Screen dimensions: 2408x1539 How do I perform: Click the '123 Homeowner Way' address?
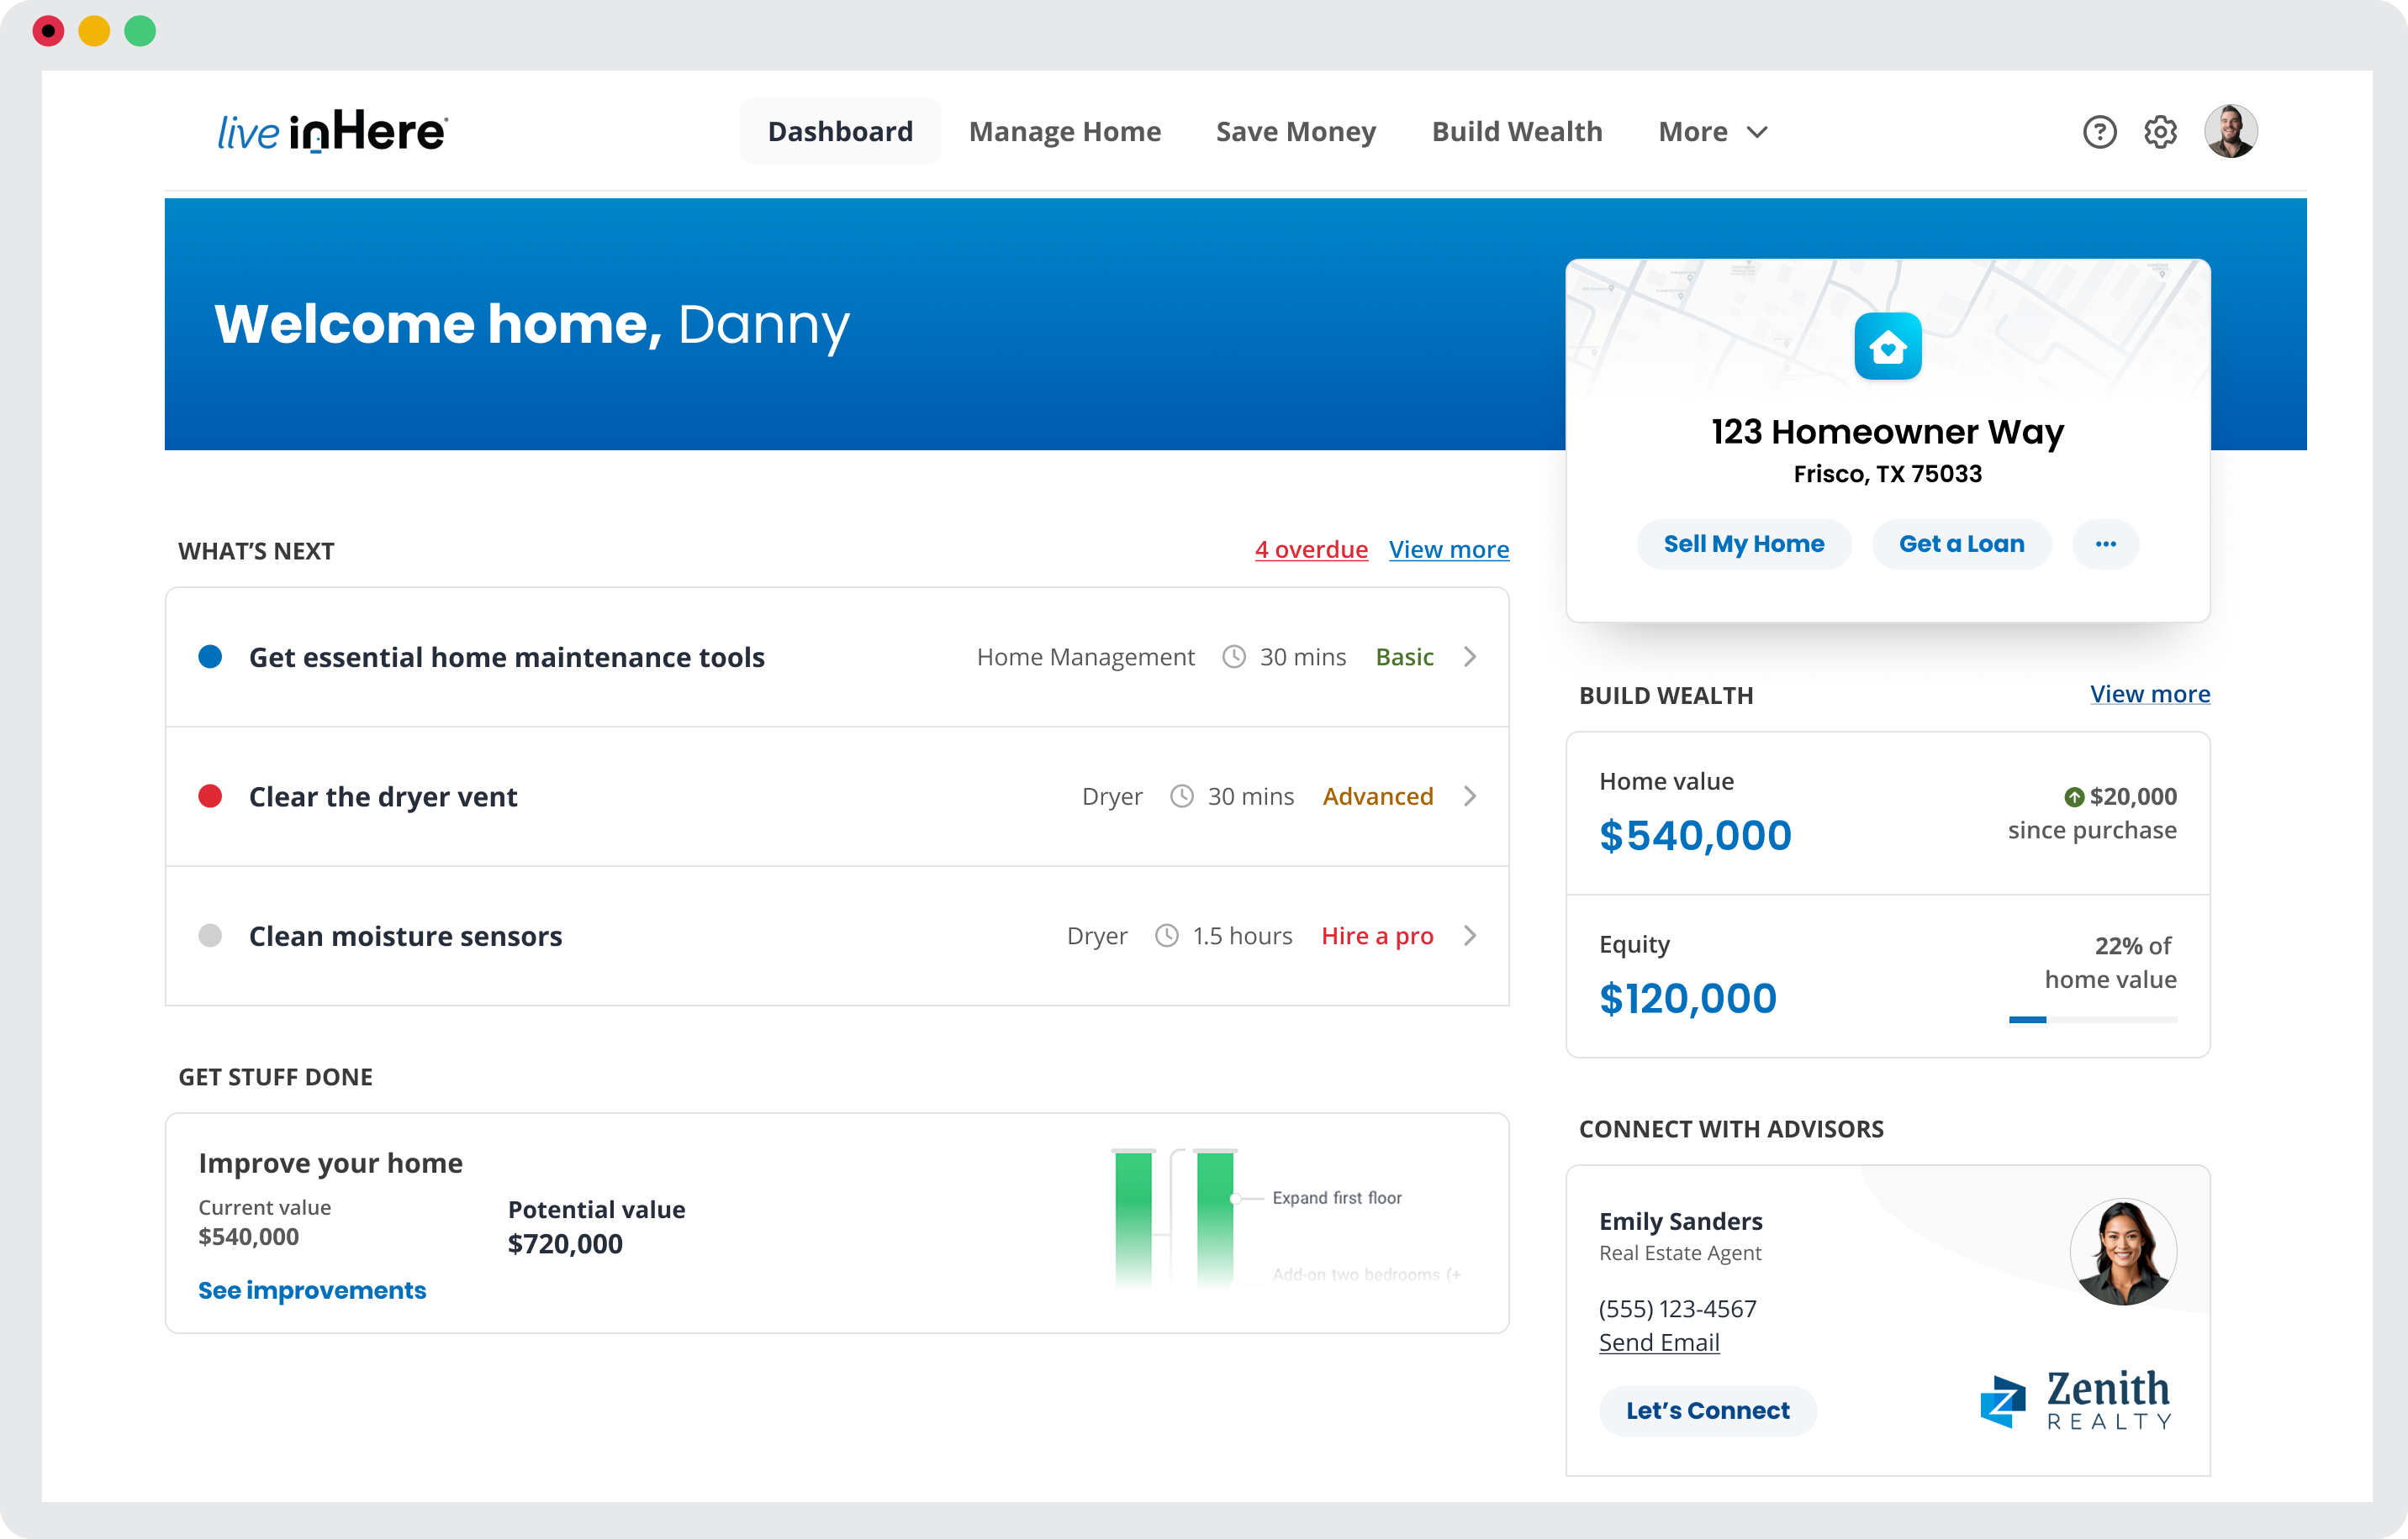pyautogui.click(x=1887, y=432)
